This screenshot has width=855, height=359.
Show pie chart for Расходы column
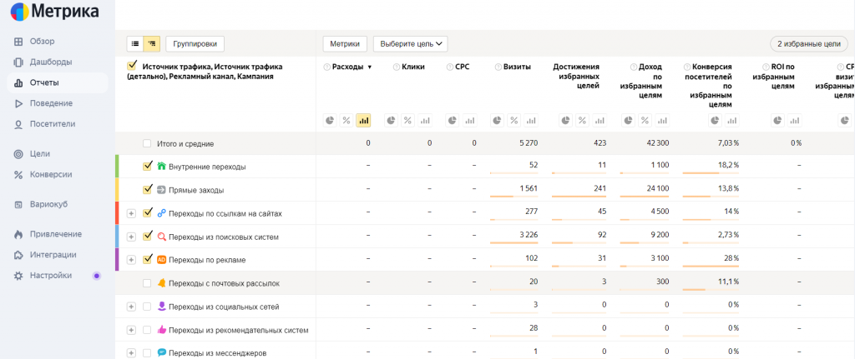pyautogui.click(x=331, y=121)
